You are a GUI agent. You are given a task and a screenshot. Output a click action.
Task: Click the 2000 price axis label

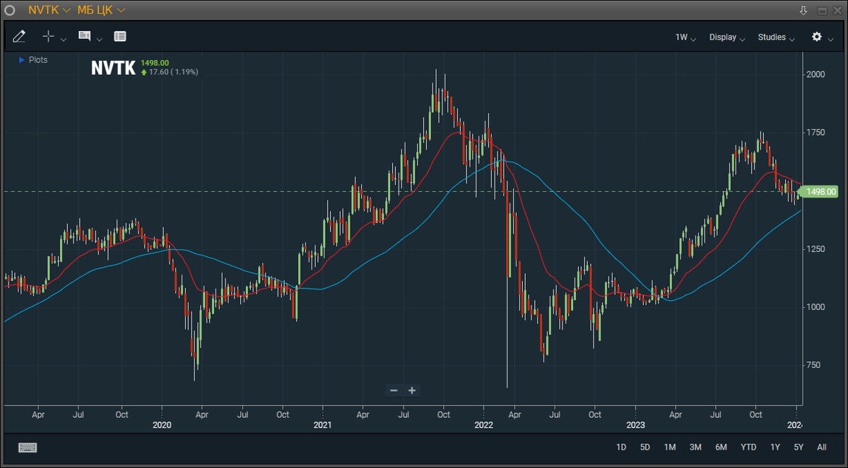click(817, 74)
